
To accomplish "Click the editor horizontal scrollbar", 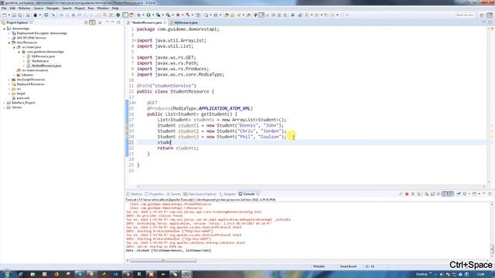I will (311, 186).
